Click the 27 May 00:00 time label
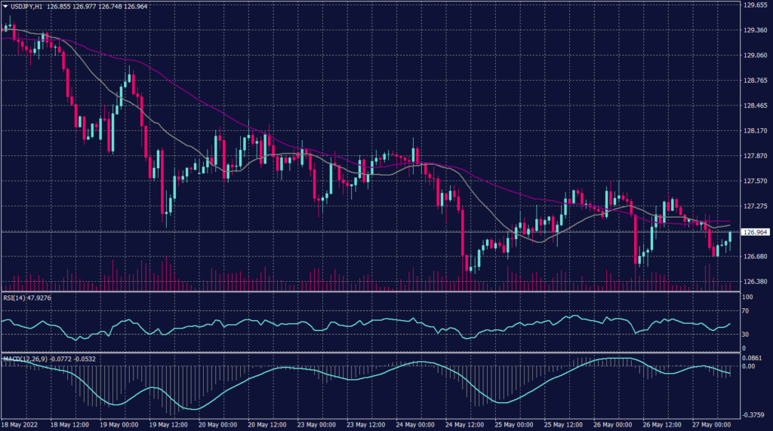This screenshot has height=431, width=773. 713,424
